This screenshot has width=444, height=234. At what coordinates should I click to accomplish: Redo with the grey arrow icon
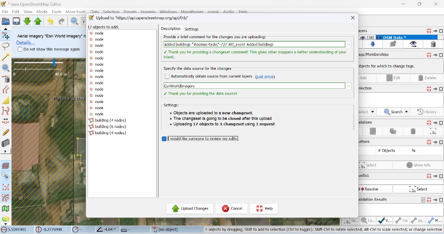coord(61,21)
